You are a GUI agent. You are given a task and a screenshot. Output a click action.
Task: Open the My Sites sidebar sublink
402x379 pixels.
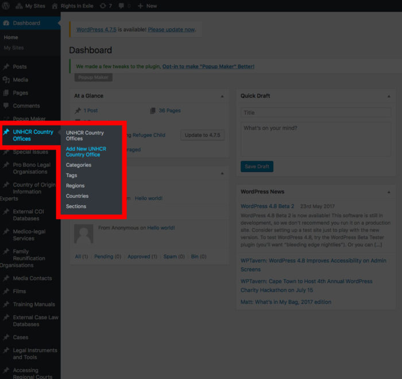tap(14, 48)
